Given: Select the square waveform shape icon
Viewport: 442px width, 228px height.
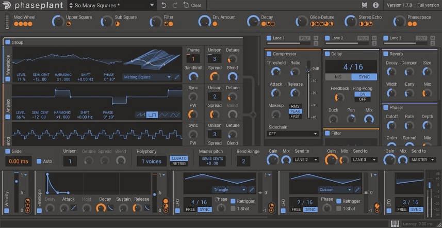Looking at the screenshot, I should (152, 115).
